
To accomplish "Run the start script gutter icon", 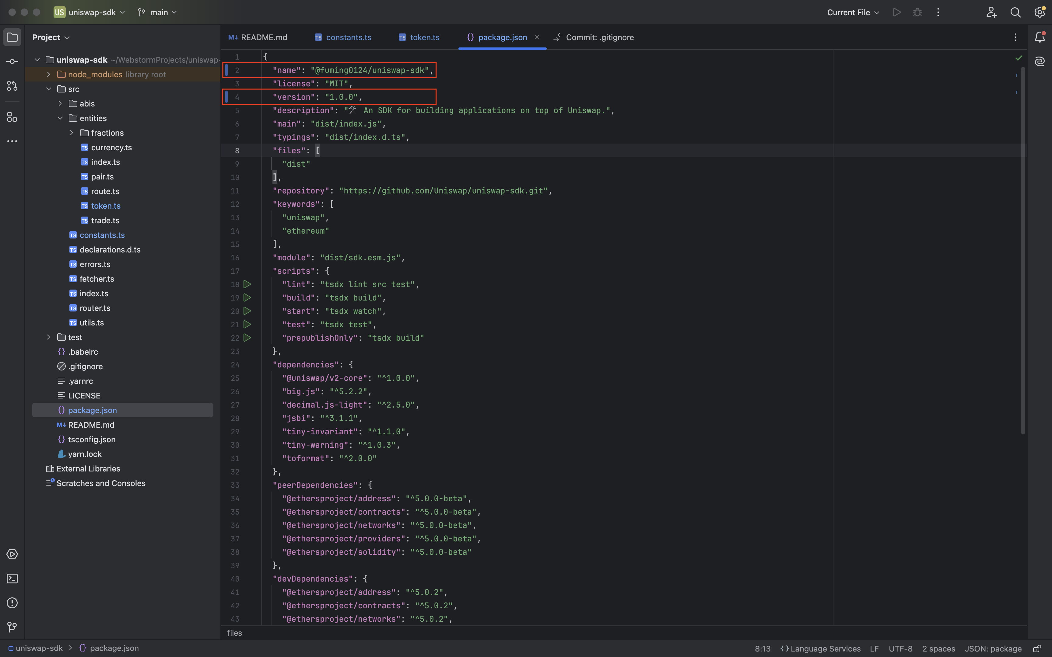I will click(x=247, y=311).
